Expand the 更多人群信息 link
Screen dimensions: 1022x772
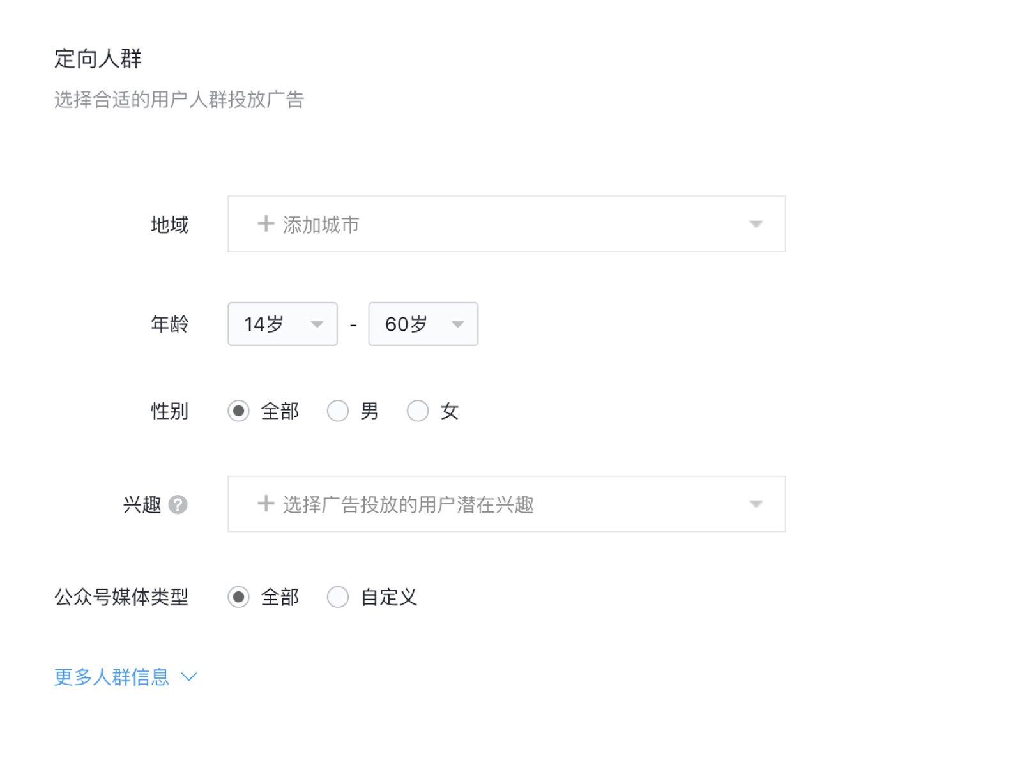tap(112, 676)
